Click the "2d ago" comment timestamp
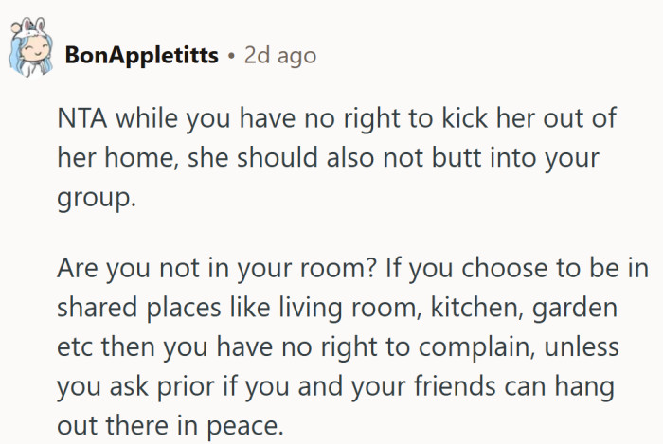This screenshot has height=444, width=663. click(x=280, y=56)
